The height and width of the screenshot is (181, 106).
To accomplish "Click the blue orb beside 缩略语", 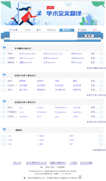I will tap(4, 129).
